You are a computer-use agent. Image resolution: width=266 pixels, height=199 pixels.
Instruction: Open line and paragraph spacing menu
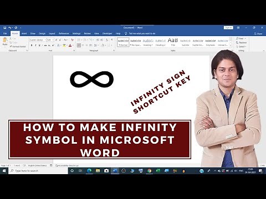96,45
